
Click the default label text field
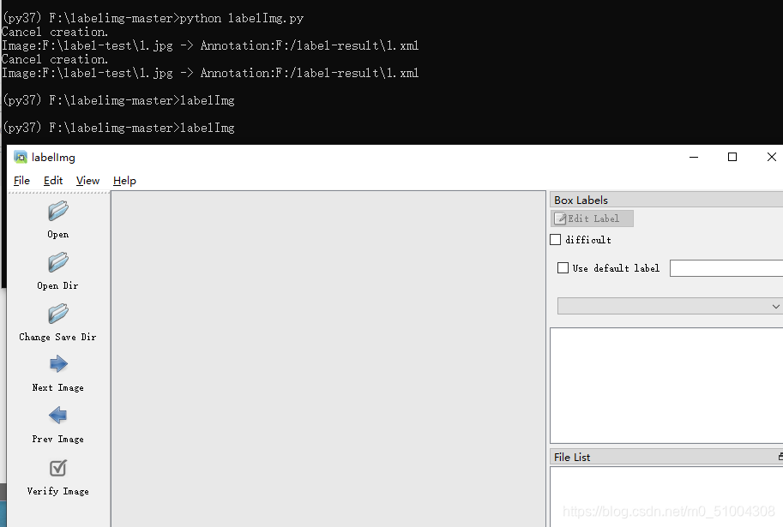[x=726, y=268]
